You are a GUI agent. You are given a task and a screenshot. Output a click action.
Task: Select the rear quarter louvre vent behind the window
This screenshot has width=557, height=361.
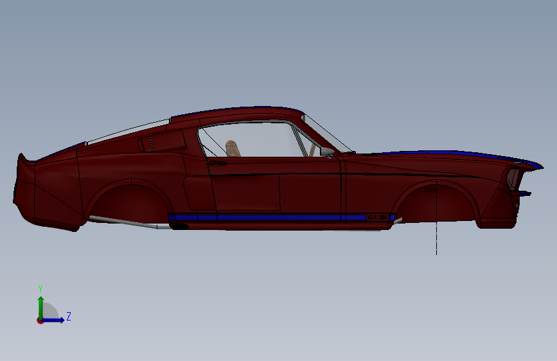(x=163, y=141)
